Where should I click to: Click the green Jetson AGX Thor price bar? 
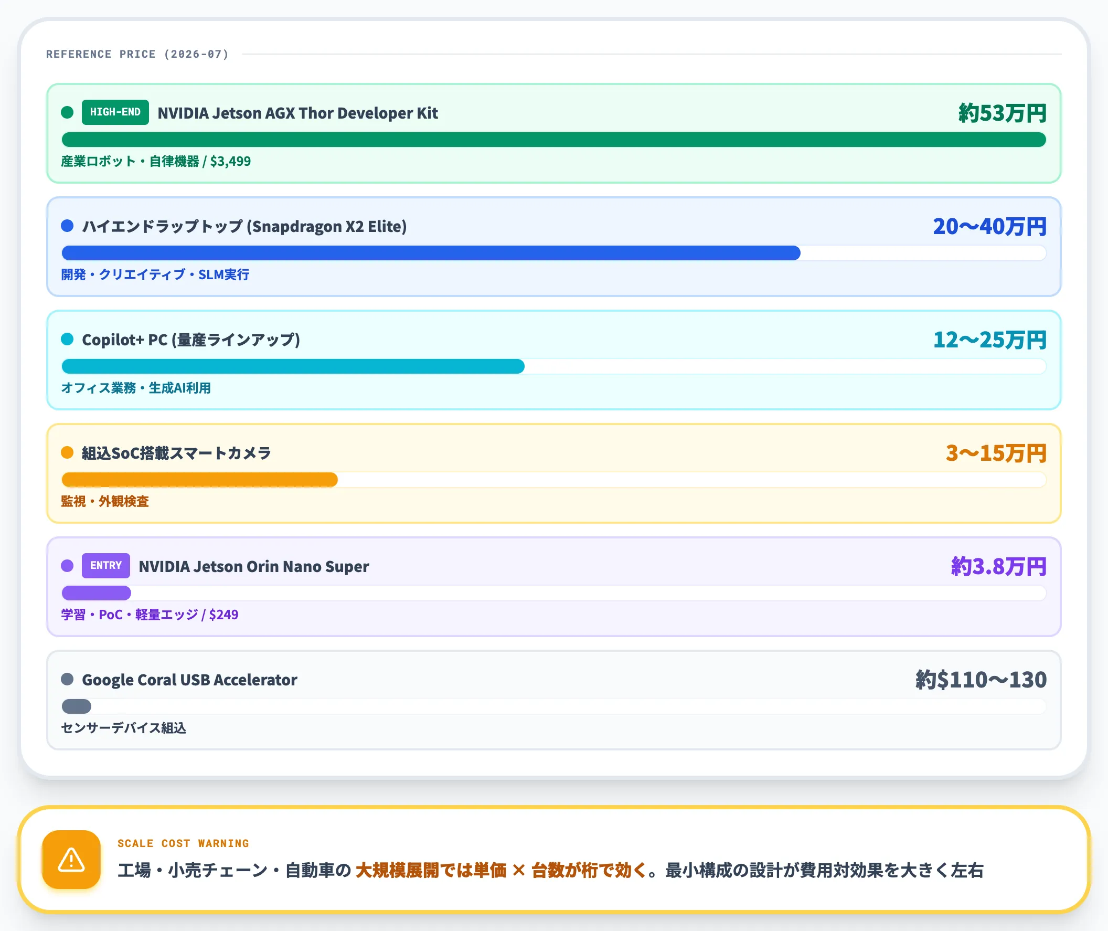(x=553, y=140)
